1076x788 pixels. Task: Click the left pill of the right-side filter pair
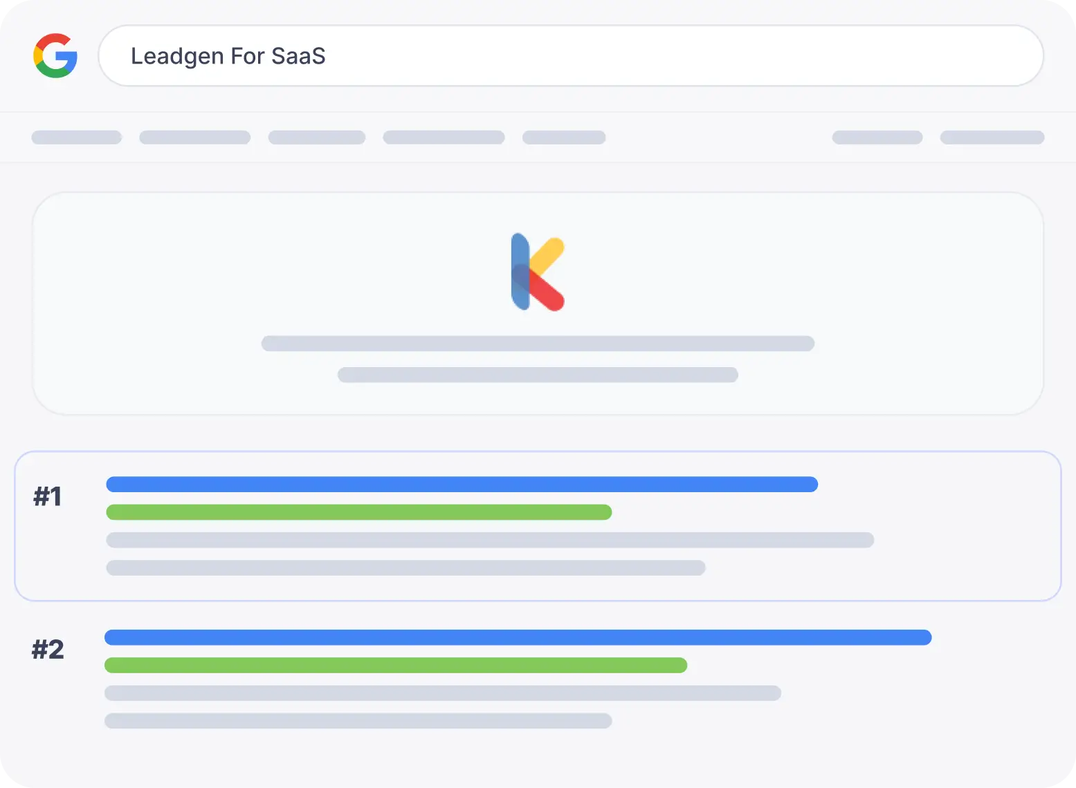pyautogui.click(x=877, y=138)
